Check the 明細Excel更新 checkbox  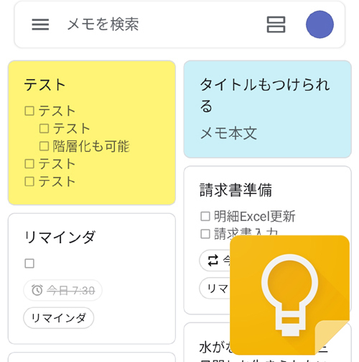point(205,216)
